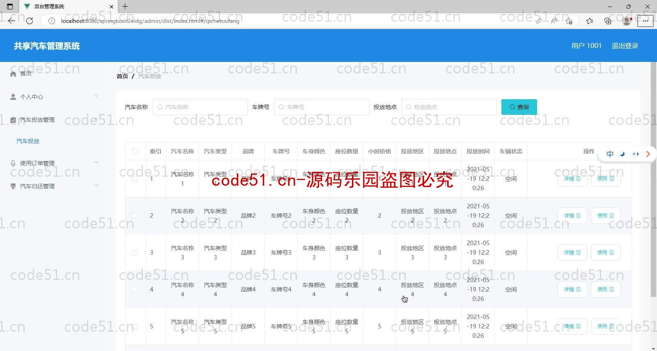Open 详情 for row 1
The image size is (657, 351).
[x=572, y=179]
